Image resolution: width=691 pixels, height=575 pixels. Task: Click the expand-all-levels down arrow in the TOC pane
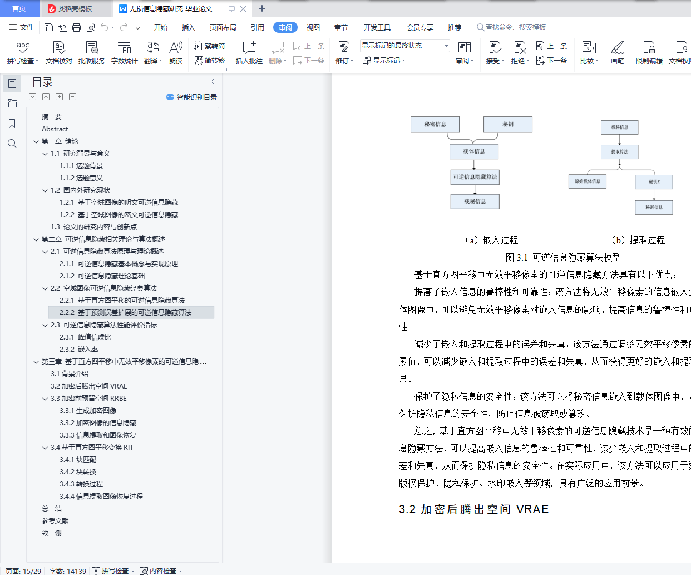point(33,97)
